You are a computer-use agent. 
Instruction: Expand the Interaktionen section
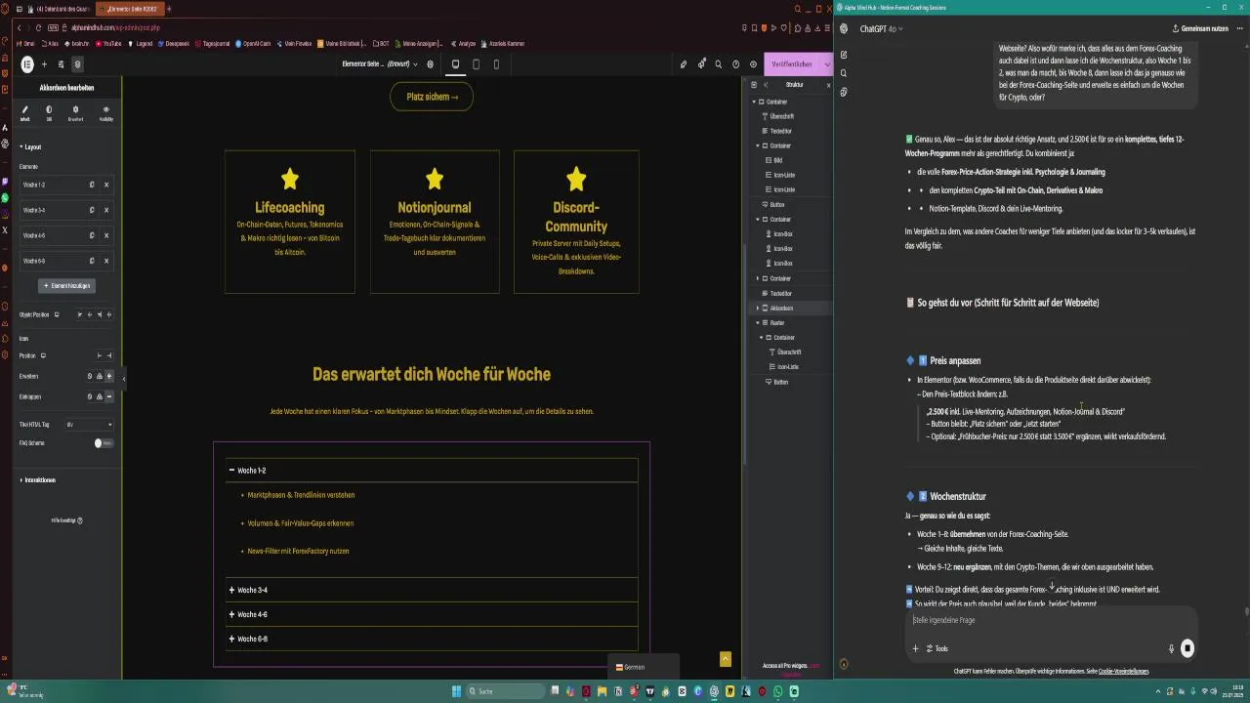point(38,480)
